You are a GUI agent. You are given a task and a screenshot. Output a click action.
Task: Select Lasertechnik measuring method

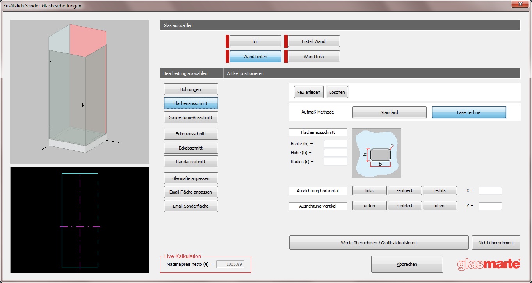(469, 112)
